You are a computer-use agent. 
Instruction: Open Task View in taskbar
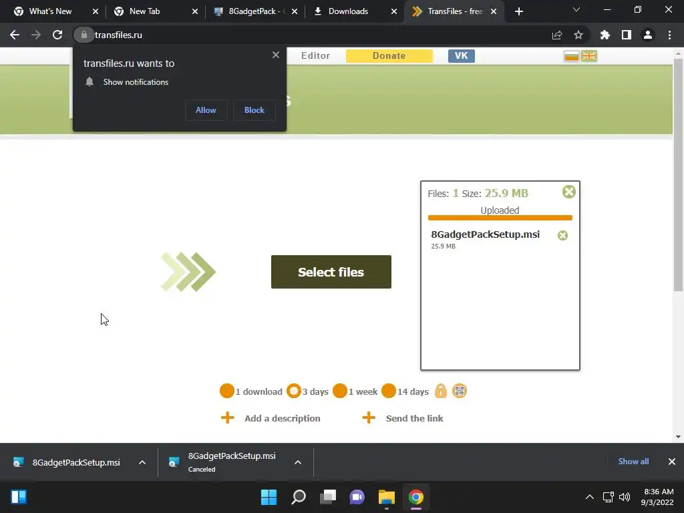click(x=328, y=497)
